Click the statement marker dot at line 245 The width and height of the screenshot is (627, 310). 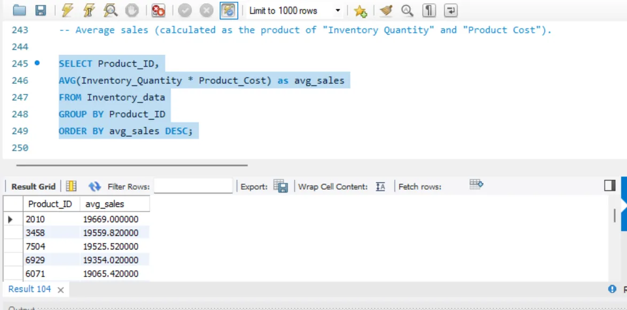click(37, 63)
